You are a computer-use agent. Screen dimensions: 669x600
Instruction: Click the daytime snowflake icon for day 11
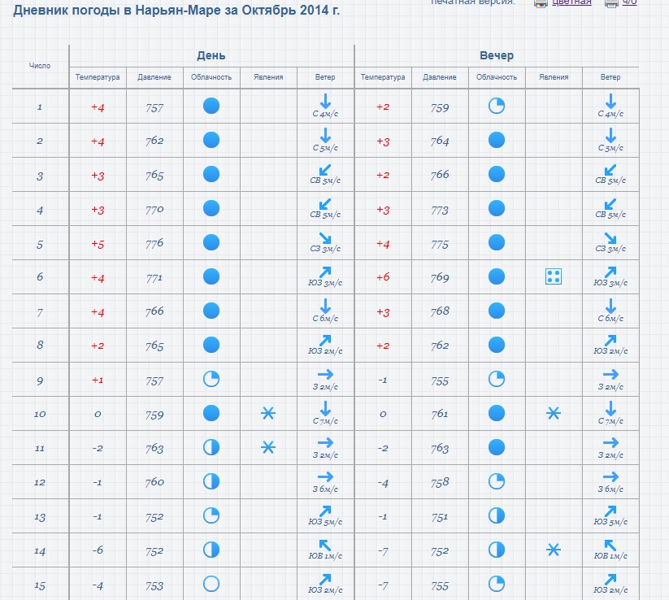coord(268,447)
